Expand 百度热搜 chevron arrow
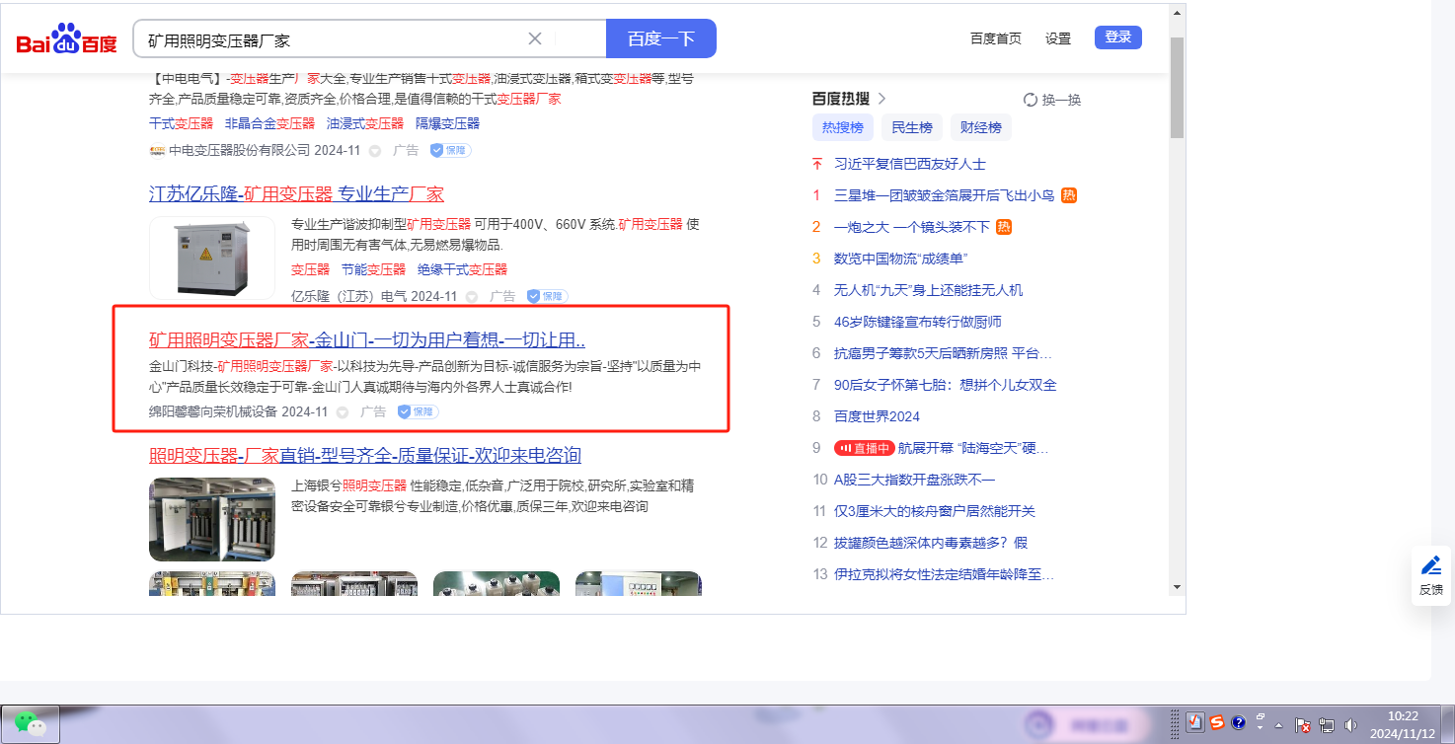Viewport: 1455px width, 744px height. [882, 99]
